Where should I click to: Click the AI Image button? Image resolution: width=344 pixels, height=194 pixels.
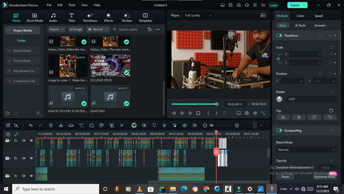pyautogui.click(x=76, y=29)
